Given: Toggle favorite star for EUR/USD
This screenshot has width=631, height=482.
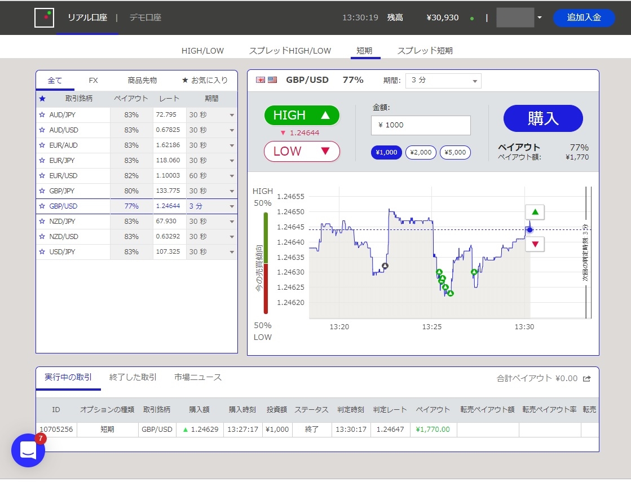Looking at the screenshot, I should pos(42,175).
